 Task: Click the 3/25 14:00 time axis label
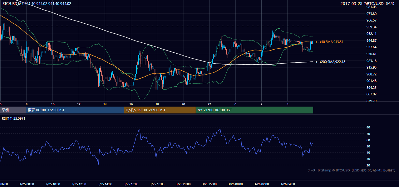click(105, 184)
